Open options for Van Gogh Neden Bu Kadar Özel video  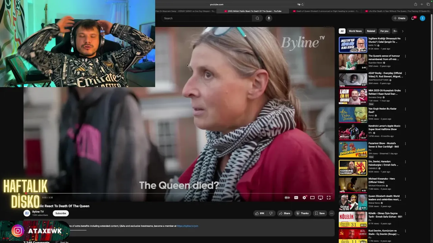coord(405,109)
